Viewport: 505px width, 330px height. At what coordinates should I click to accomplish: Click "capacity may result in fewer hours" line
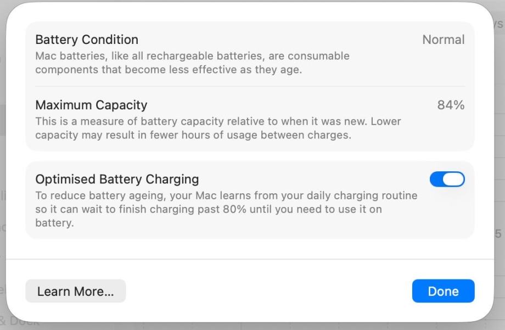click(x=193, y=135)
